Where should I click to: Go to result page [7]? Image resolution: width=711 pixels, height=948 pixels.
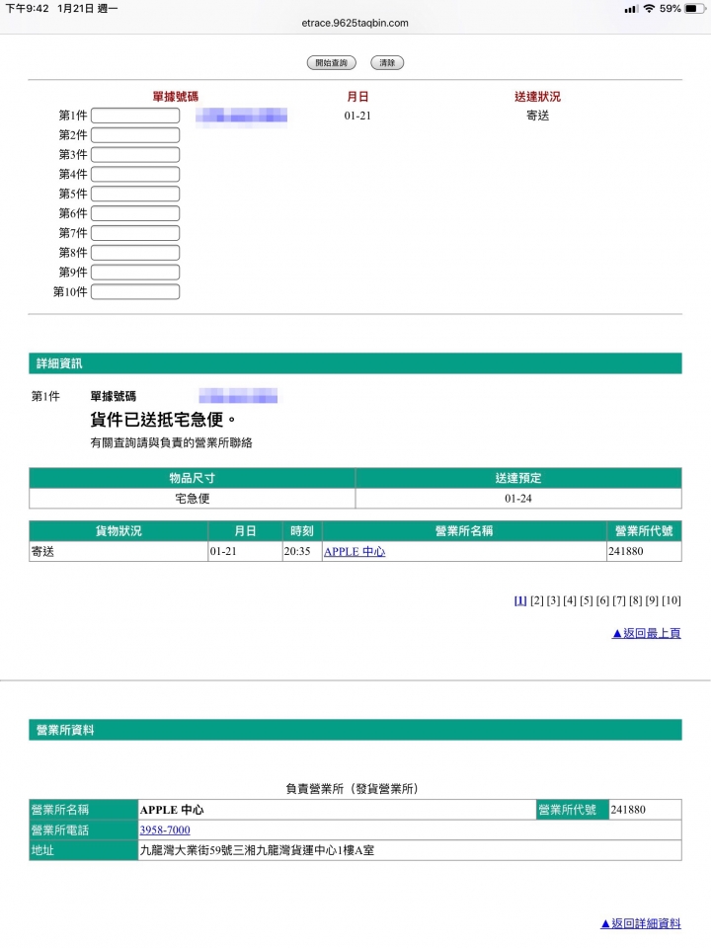(619, 600)
